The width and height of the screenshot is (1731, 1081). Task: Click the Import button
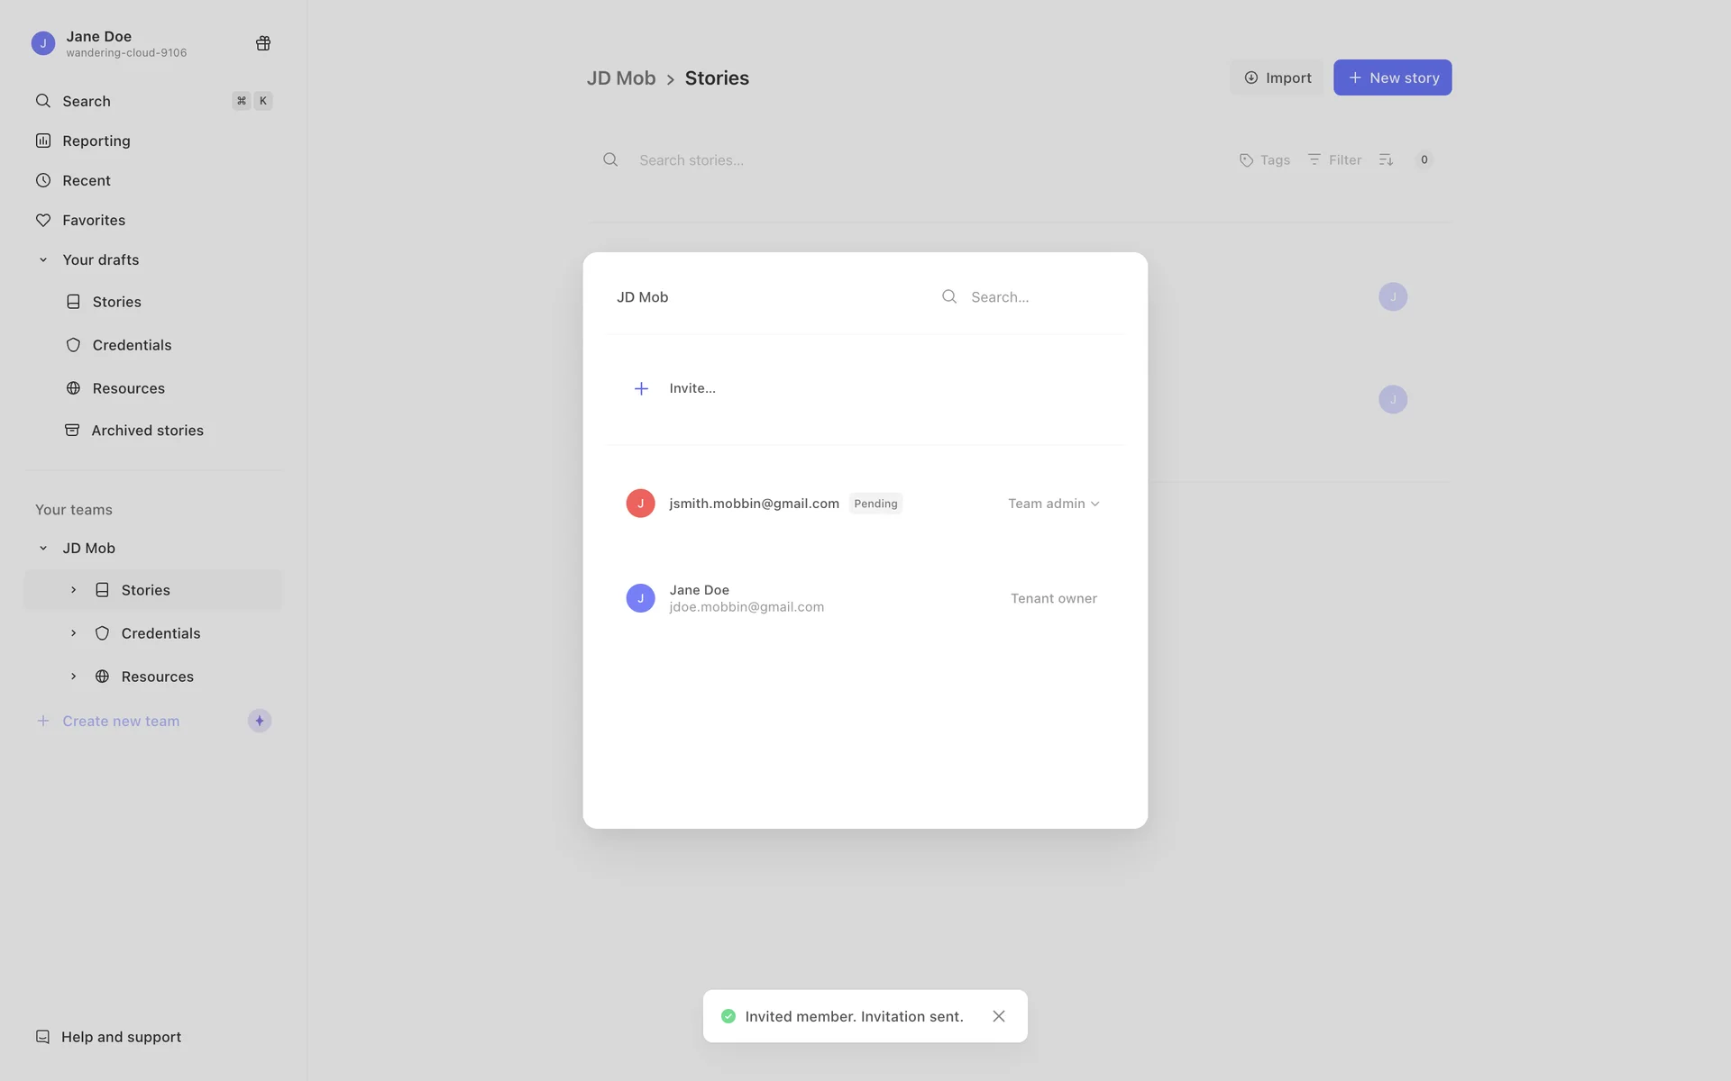click(1277, 77)
